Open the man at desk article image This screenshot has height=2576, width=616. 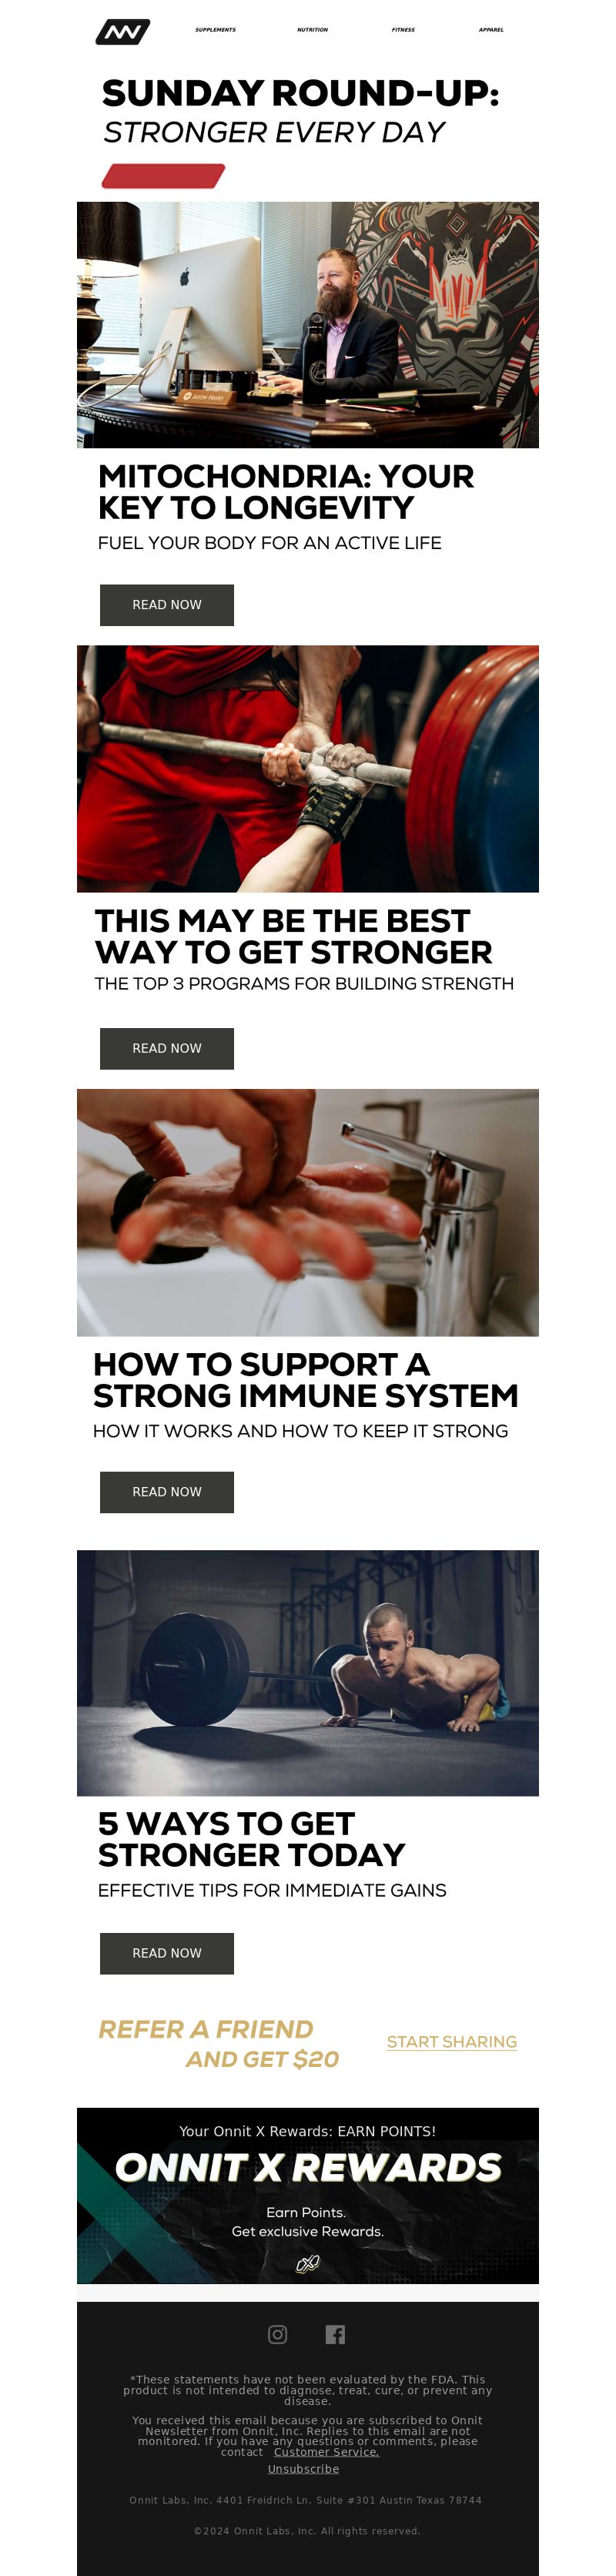[308, 325]
